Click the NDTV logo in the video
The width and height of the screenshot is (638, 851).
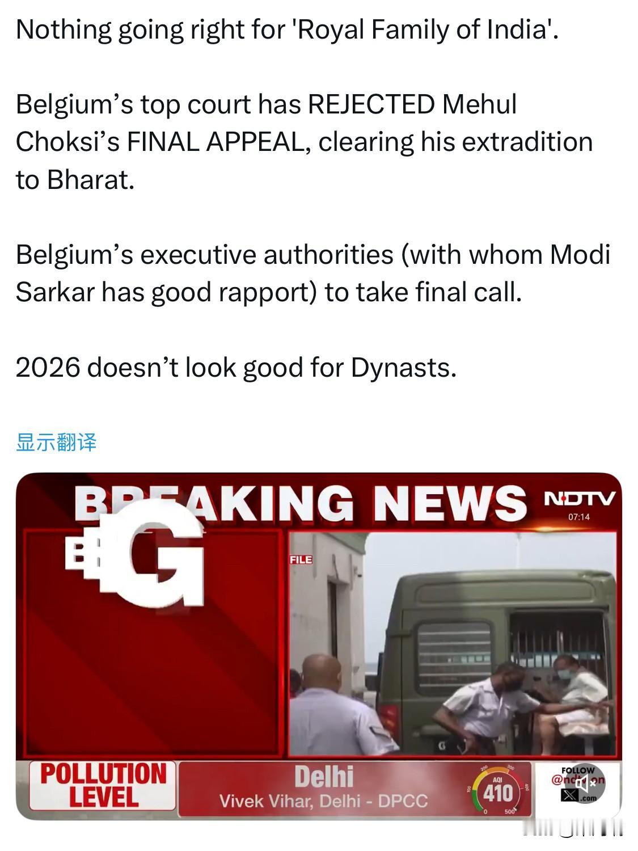pyautogui.click(x=579, y=499)
